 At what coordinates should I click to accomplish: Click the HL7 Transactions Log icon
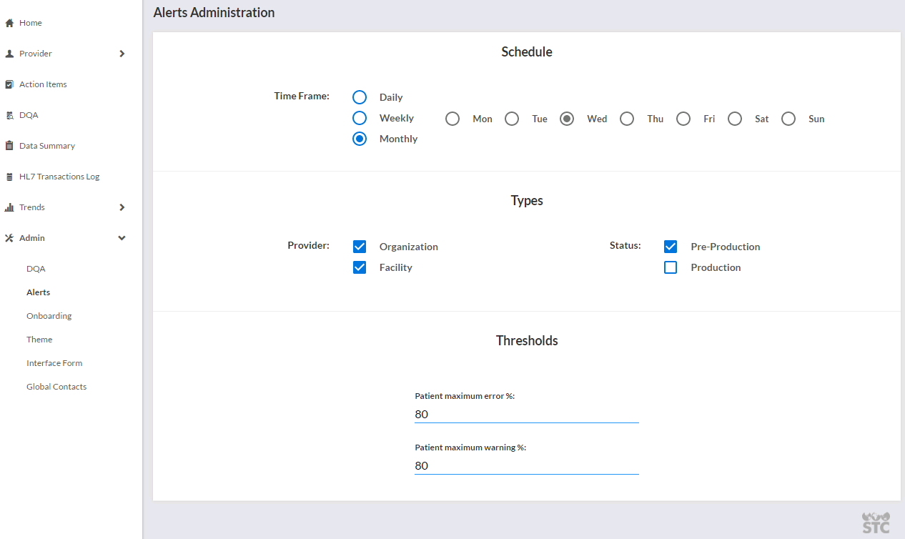pos(9,177)
